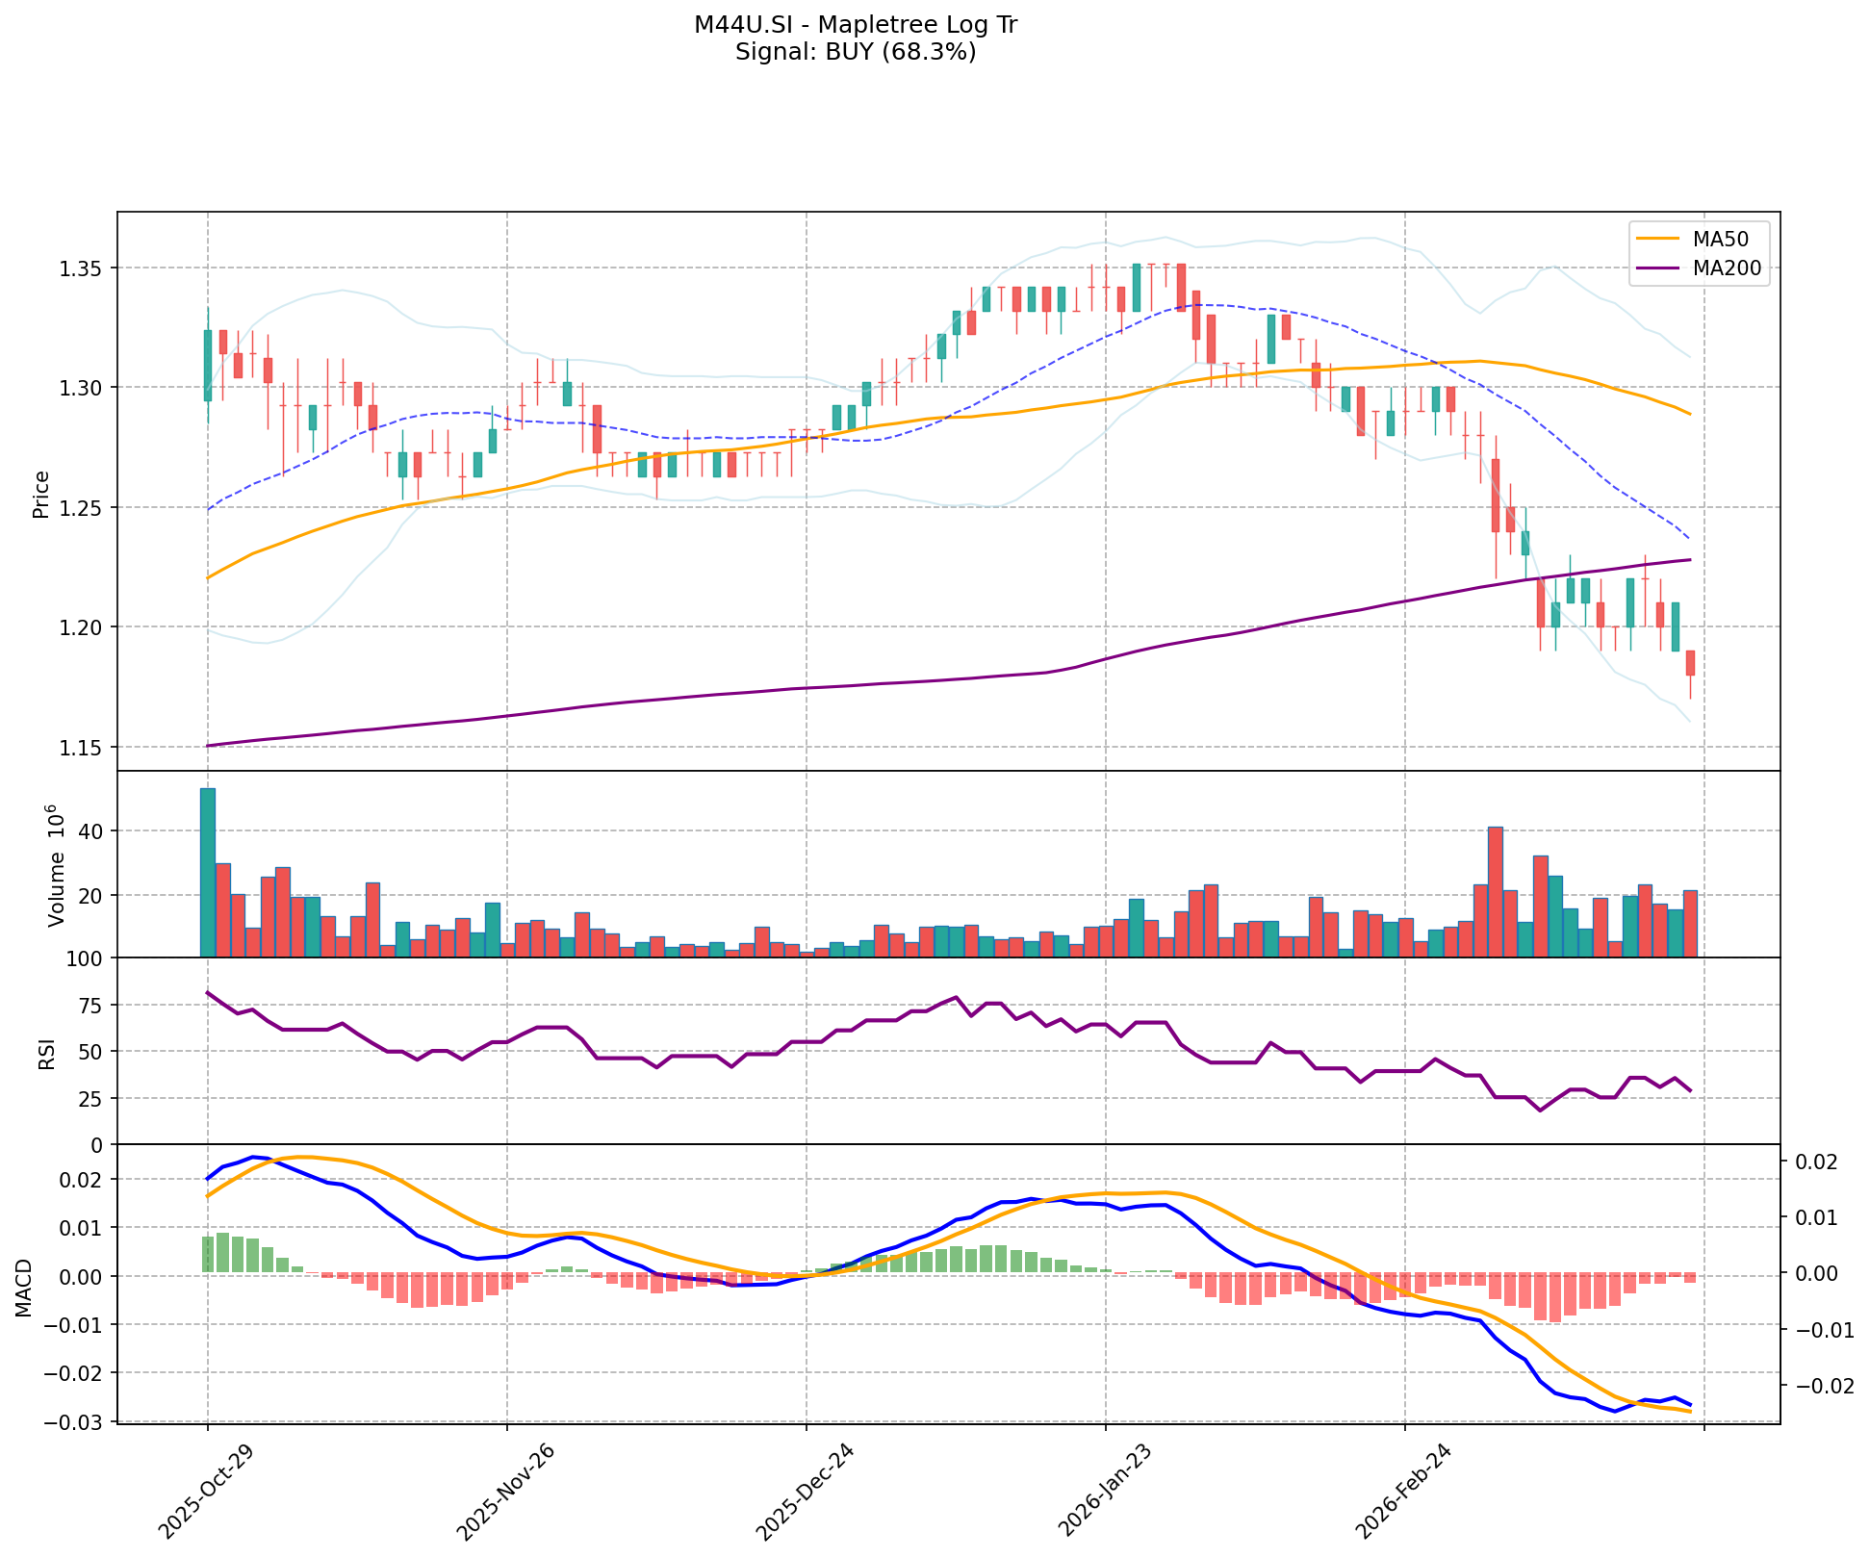Click the tallest volume bar on Oct-29

pyautogui.click(x=208, y=871)
